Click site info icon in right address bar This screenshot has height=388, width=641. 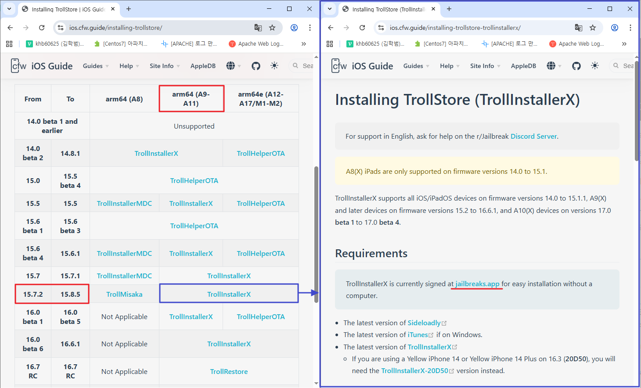tap(381, 28)
